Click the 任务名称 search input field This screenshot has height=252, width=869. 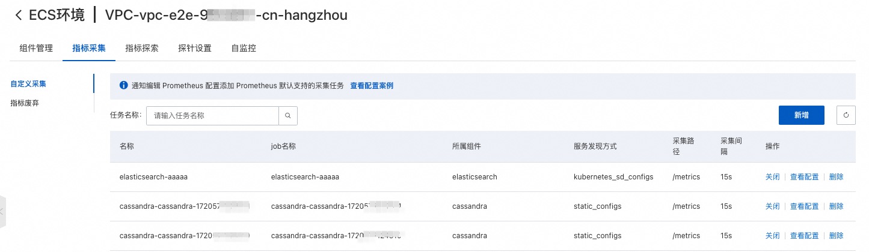(212, 116)
